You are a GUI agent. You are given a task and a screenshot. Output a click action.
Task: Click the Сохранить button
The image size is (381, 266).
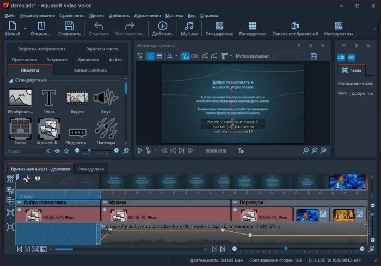69,29
